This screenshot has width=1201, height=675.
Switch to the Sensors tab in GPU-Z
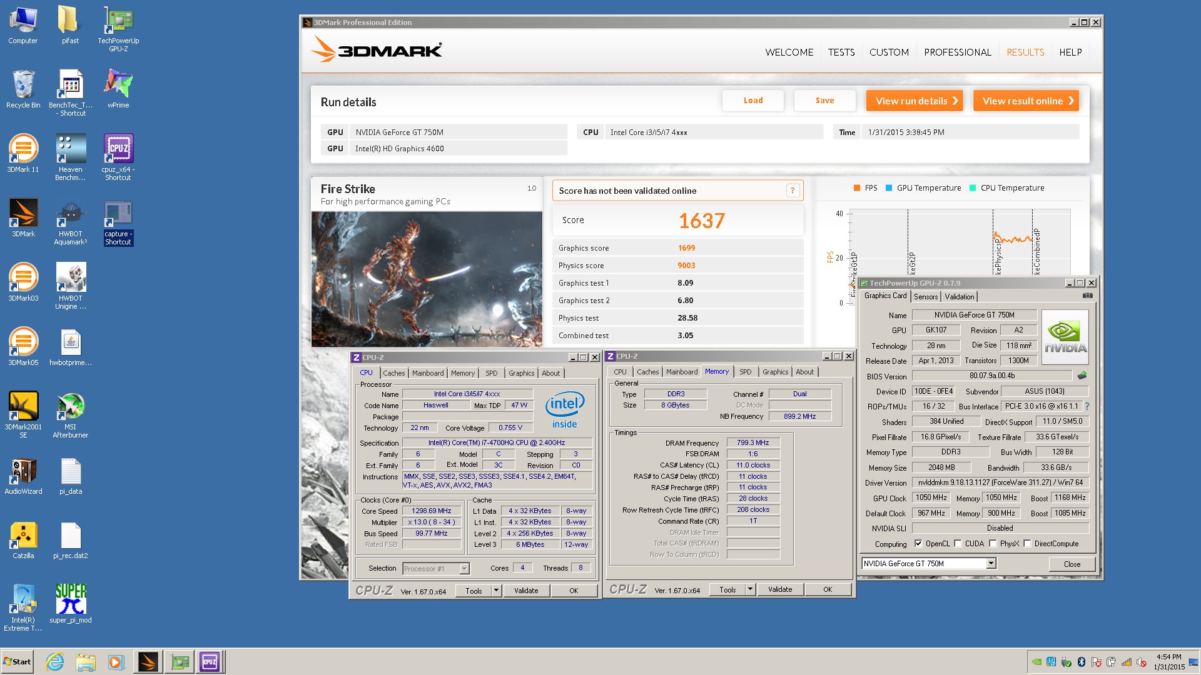tap(926, 296)
